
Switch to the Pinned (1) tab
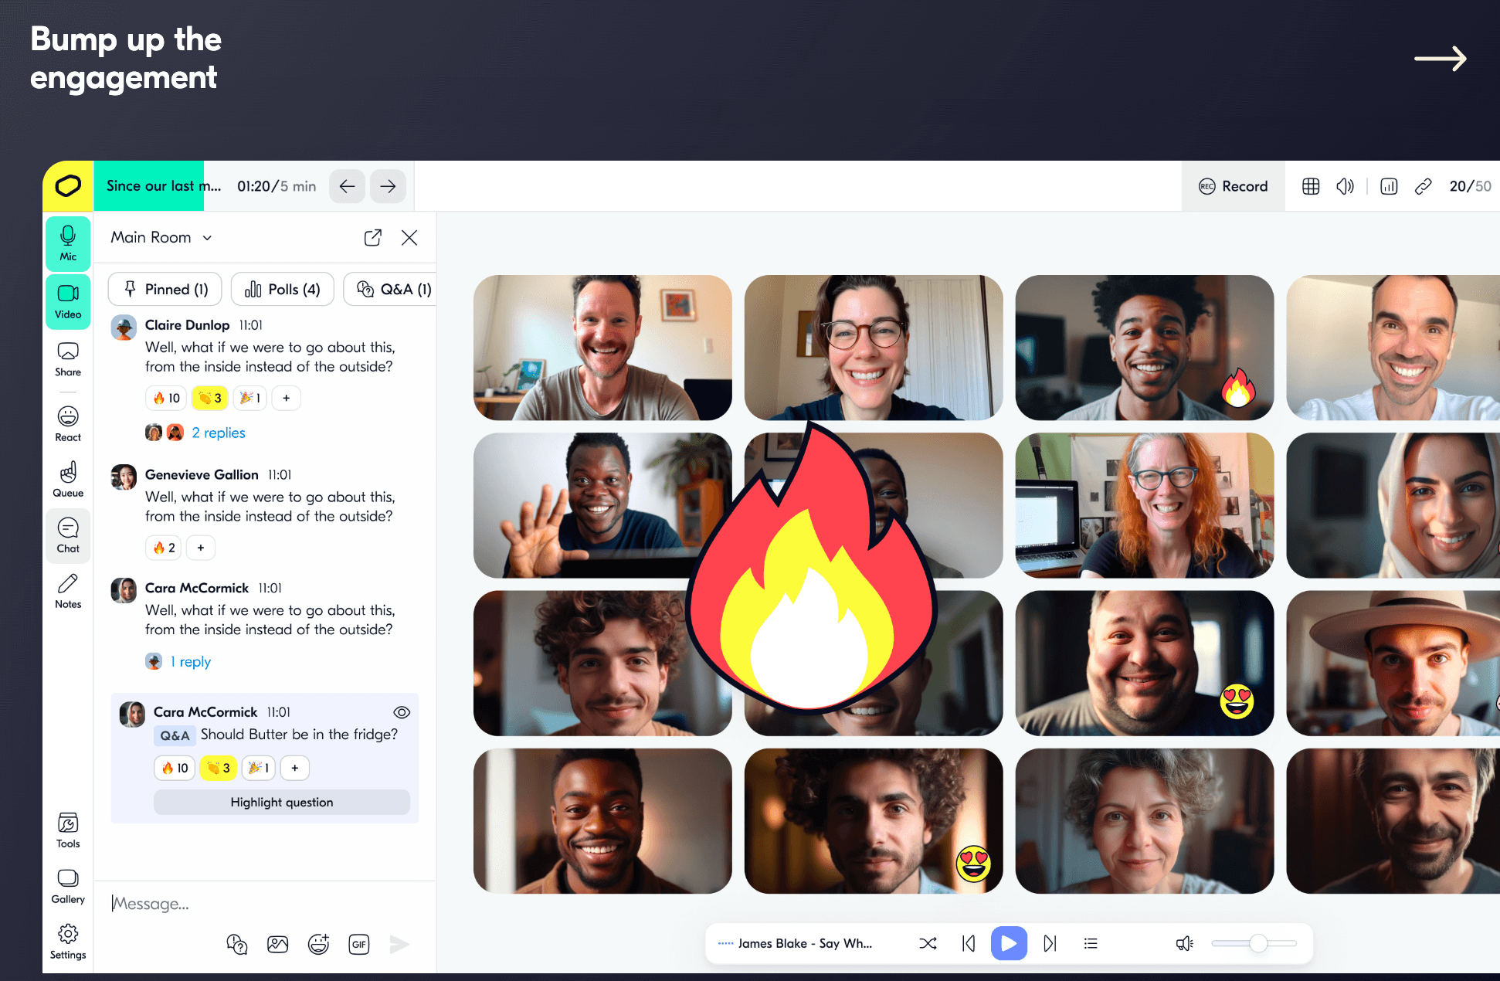coord(165,289)
